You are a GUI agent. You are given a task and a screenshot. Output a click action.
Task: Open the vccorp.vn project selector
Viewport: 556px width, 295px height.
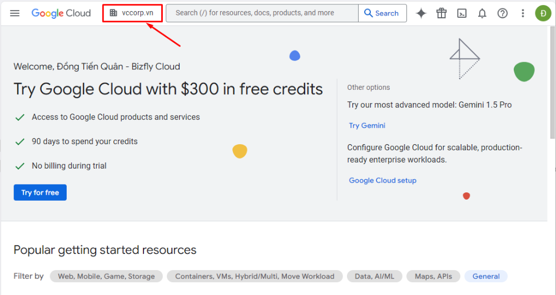(x=133, y=13)
